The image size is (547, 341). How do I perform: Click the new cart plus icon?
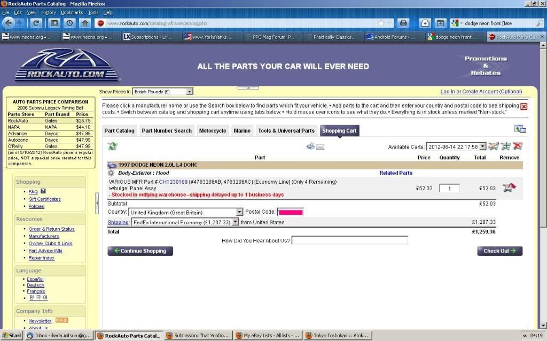click(506, 147)
